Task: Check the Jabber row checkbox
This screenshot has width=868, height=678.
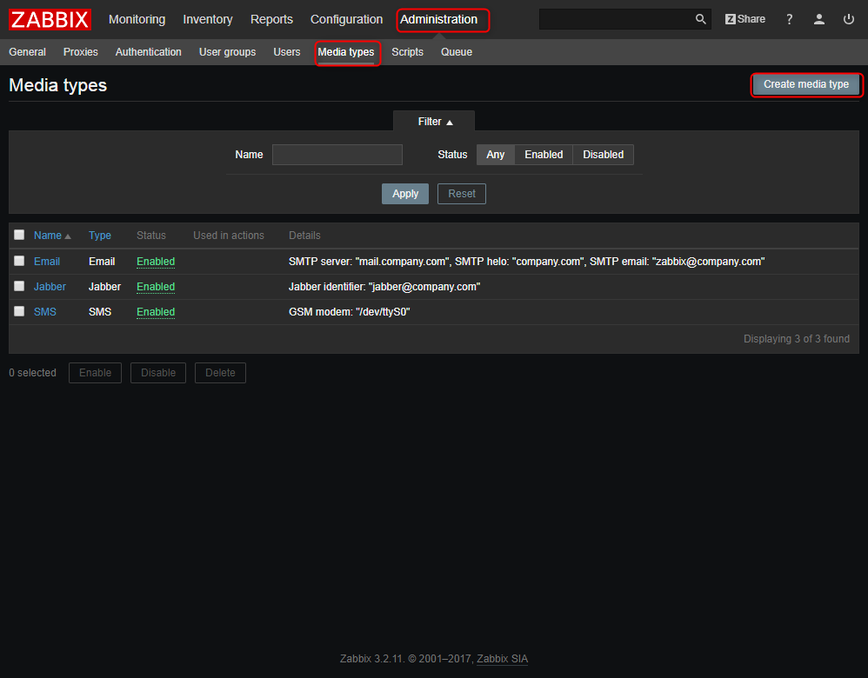Action: 19,286
